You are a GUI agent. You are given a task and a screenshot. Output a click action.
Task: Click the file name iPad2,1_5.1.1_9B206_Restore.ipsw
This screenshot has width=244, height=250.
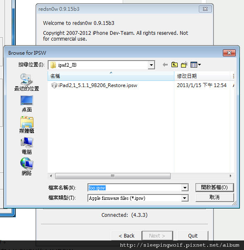(x=98, y=85)
